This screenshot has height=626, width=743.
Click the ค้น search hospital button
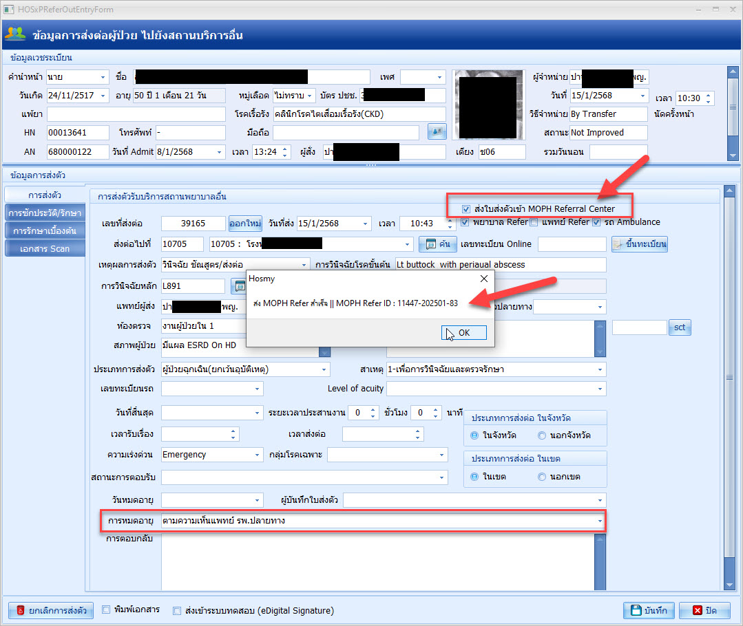[x=437, y=244]
